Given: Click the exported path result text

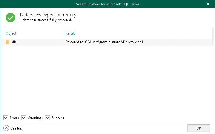Looking at the screenshot, I should point(104,42).
